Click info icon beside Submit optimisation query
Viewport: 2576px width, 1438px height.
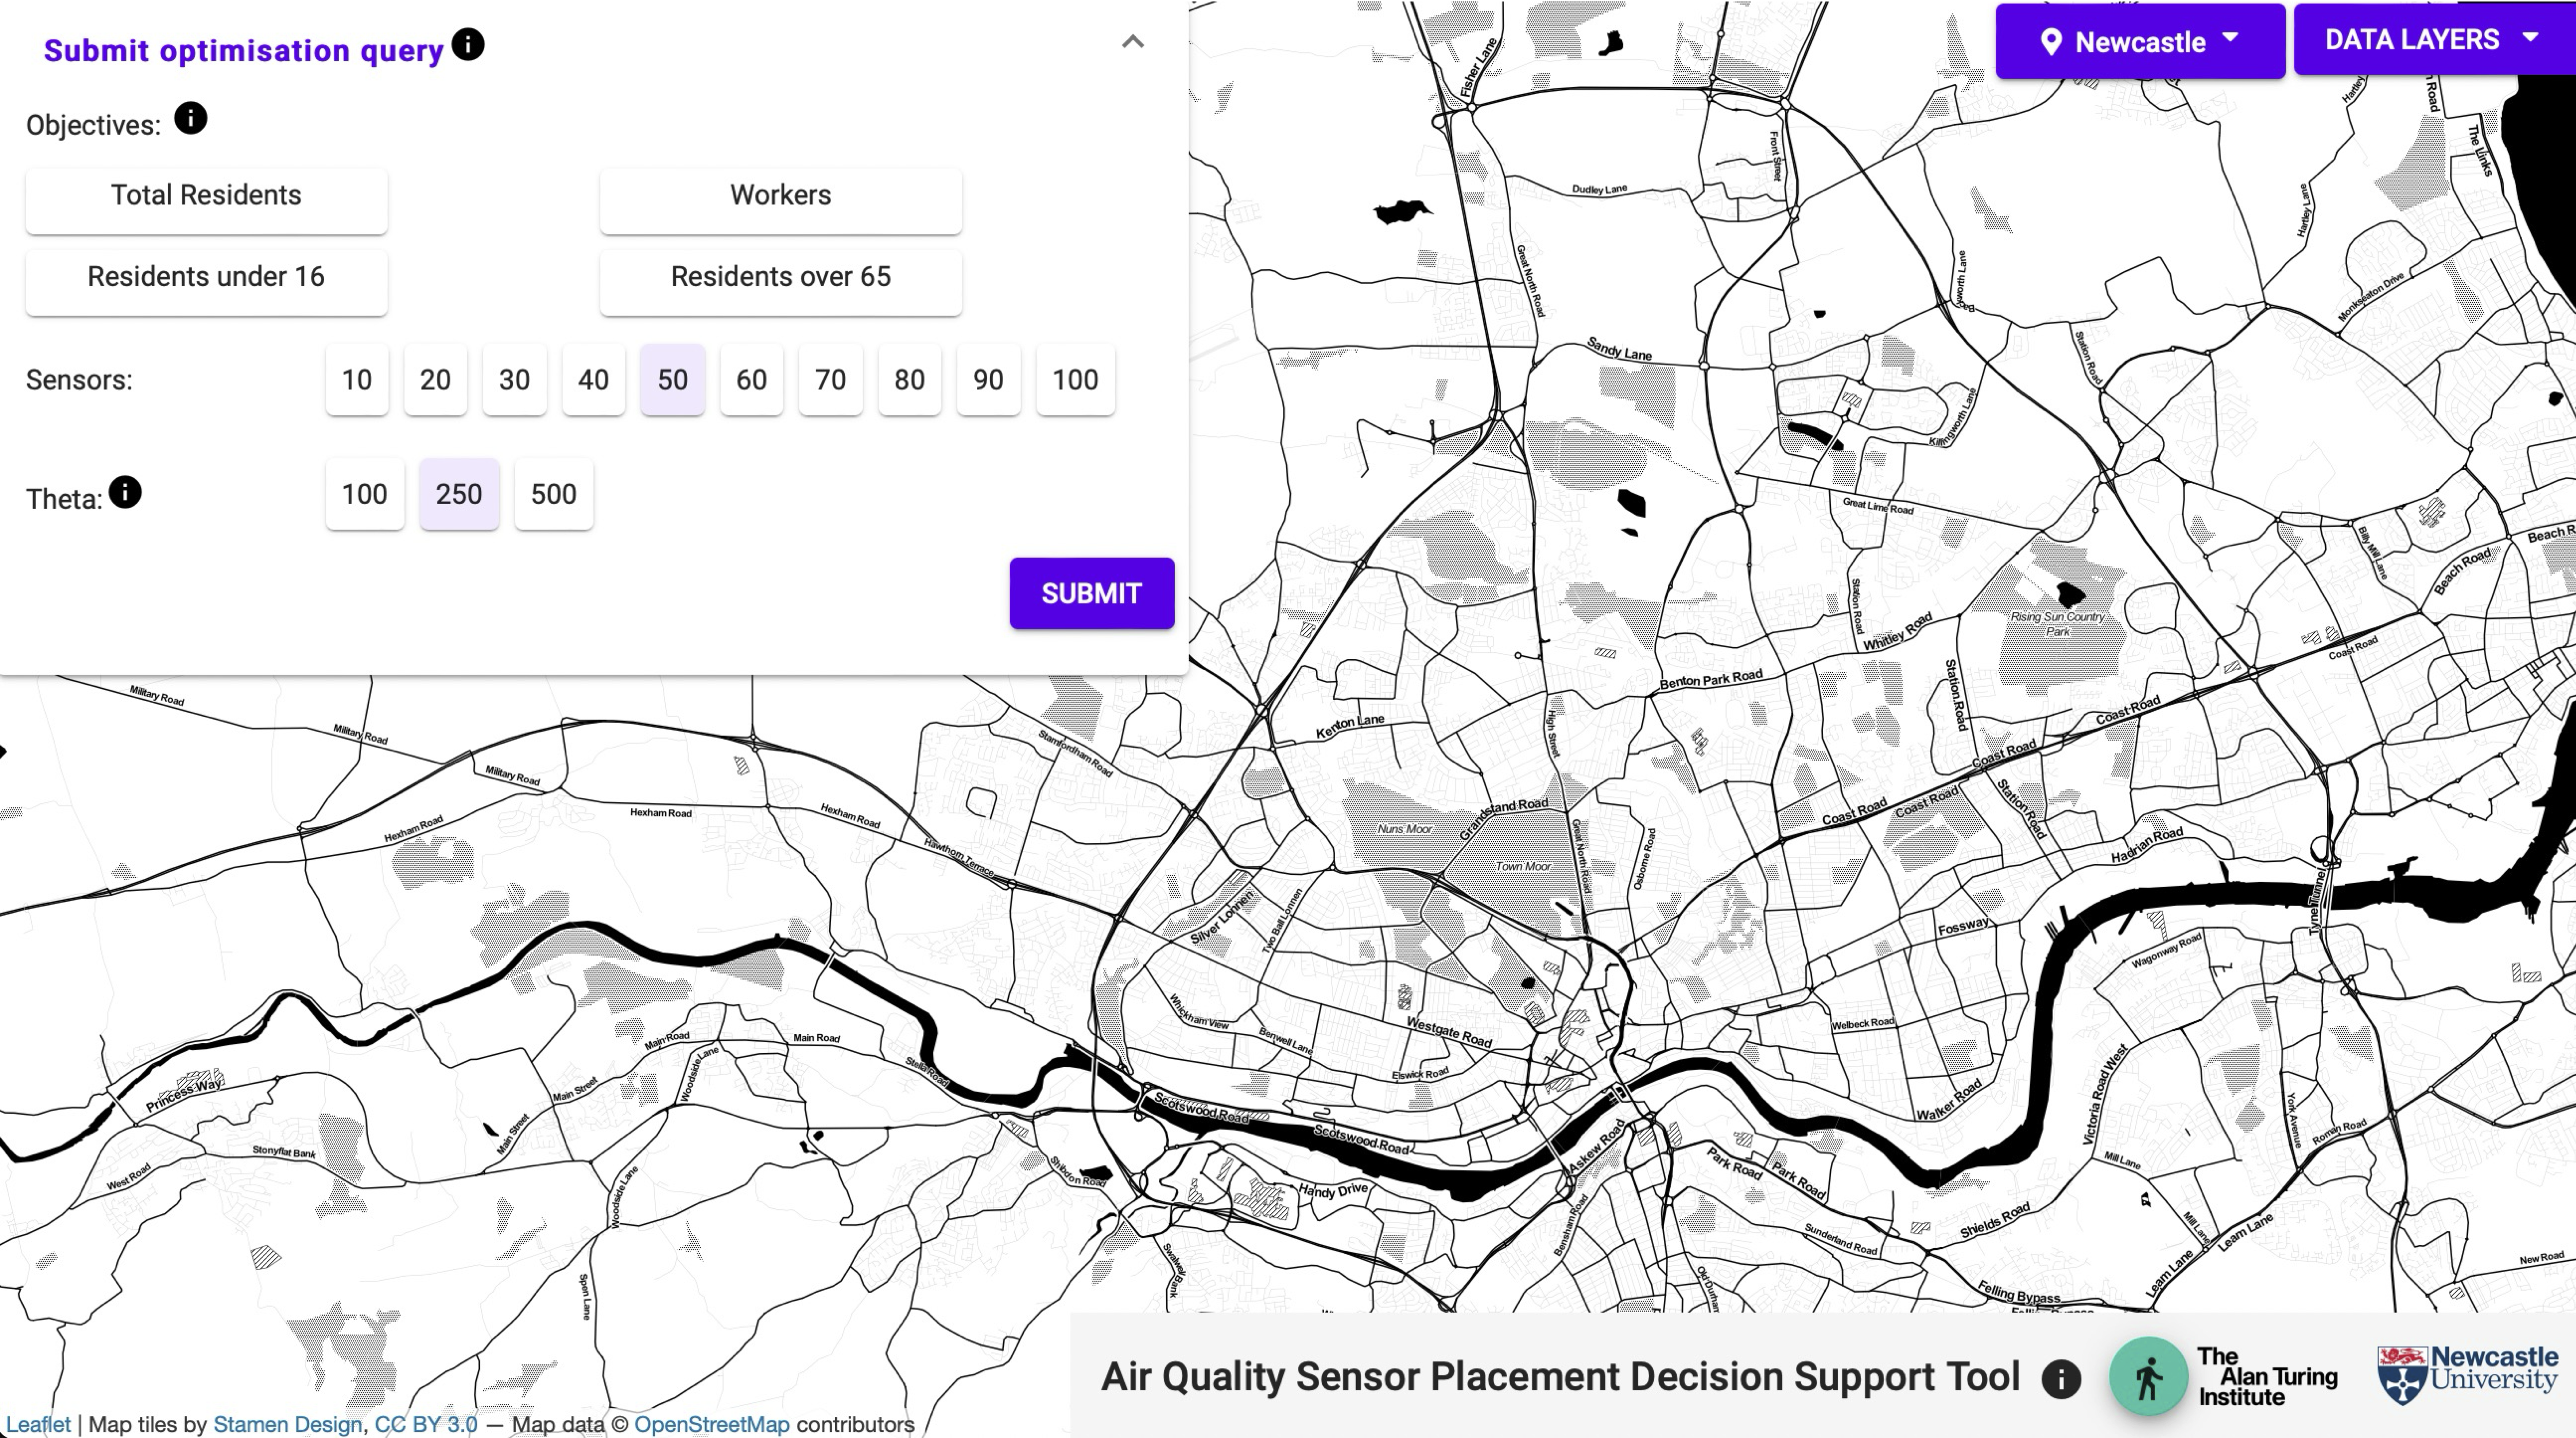468,44
